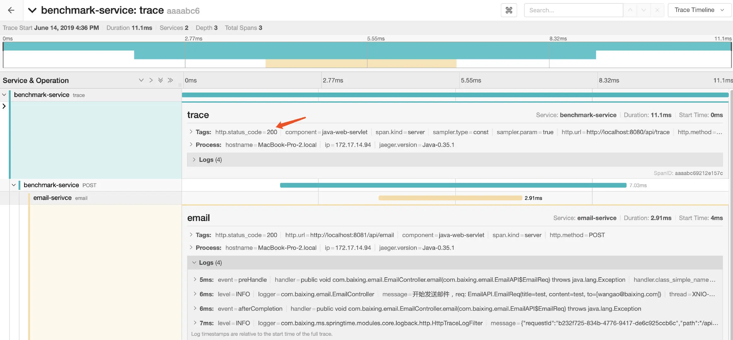
Task: Click the back arrow icon
Action: pos(11,10)
